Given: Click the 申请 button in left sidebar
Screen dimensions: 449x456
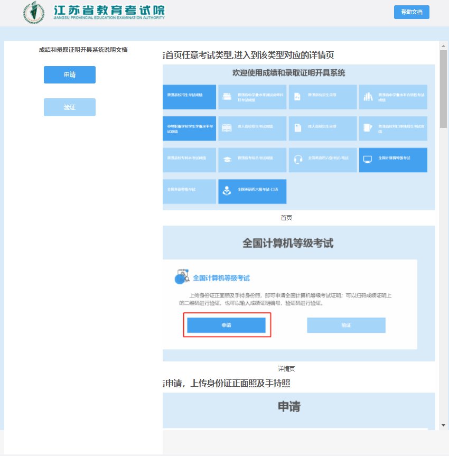Looking at the screenshot, I should click(x=70, y=75).
